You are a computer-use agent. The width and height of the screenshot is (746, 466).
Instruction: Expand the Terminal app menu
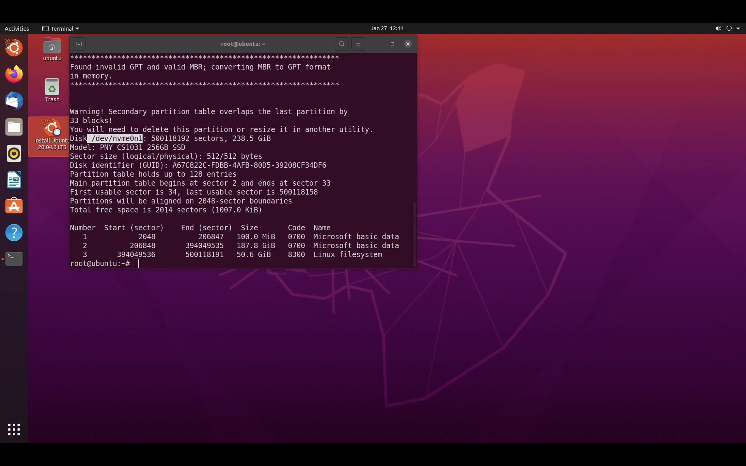[x=61, y=28]
